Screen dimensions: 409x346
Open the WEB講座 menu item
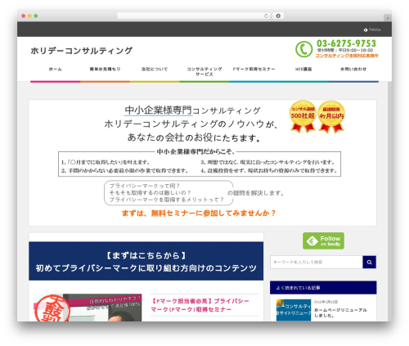pos(303,70)
